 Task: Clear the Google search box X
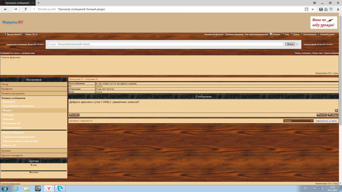(297, 44)
